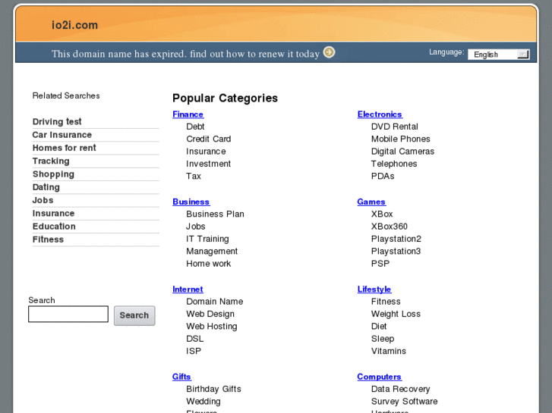This screenshot has height=413, width=552.
Task: Click Jobs under Business category
Action: point(196,227)
